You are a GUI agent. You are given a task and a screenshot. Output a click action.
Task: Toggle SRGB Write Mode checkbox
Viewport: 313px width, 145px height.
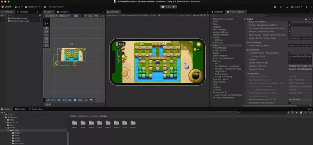[289, 22]
